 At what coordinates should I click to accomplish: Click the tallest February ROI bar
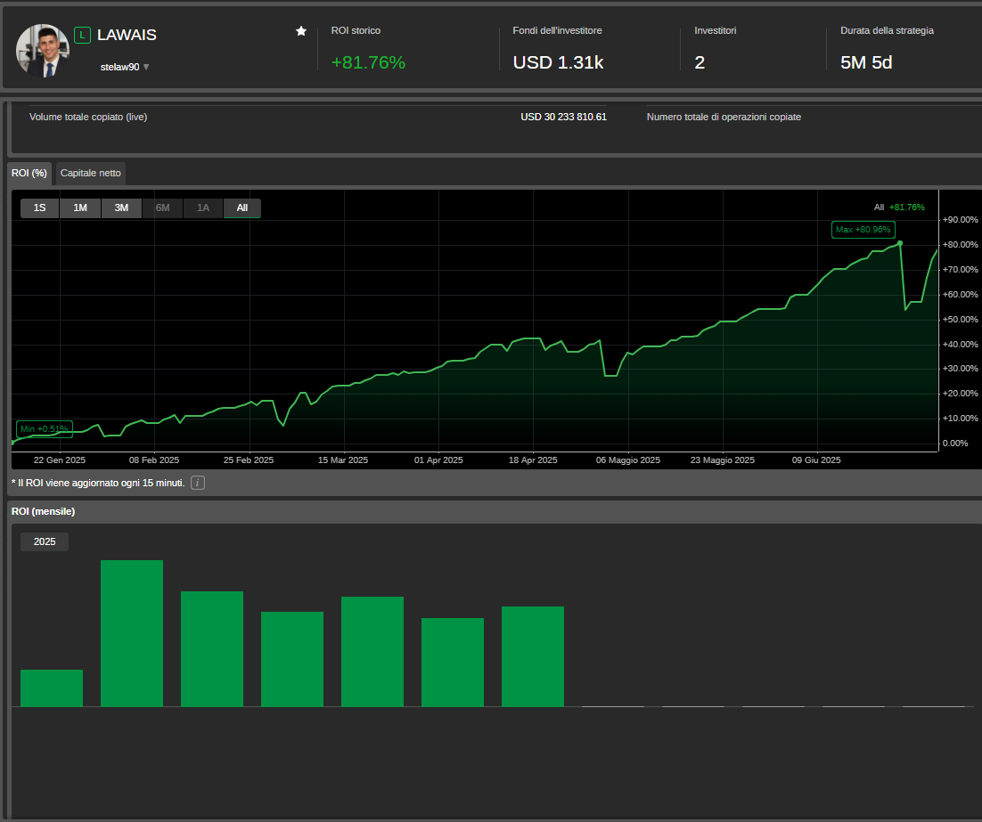131,632
